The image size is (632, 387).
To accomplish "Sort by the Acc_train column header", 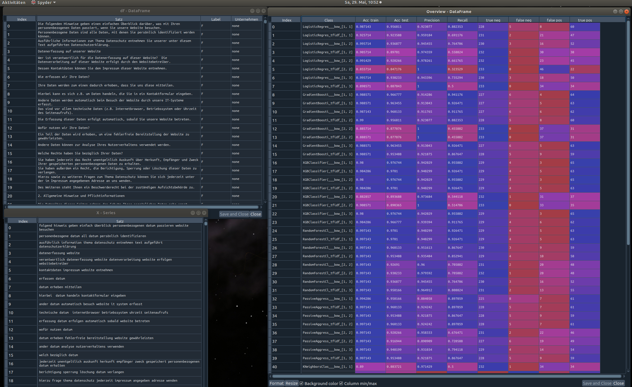I will point(370,20).
